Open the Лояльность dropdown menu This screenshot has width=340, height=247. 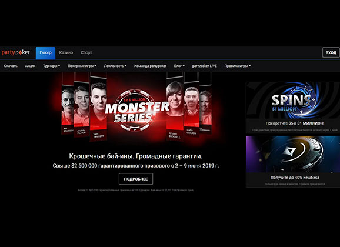[x=115, y=66]
